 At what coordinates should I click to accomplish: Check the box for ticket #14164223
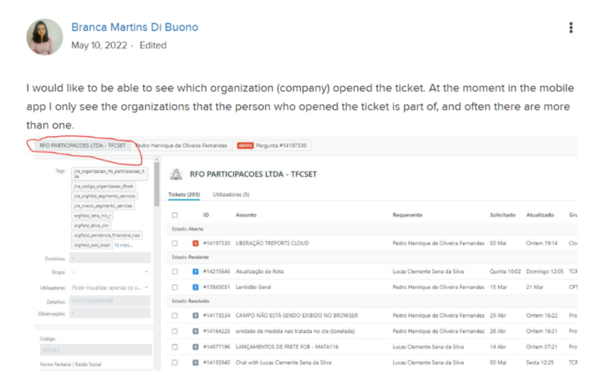coord(174,331)
